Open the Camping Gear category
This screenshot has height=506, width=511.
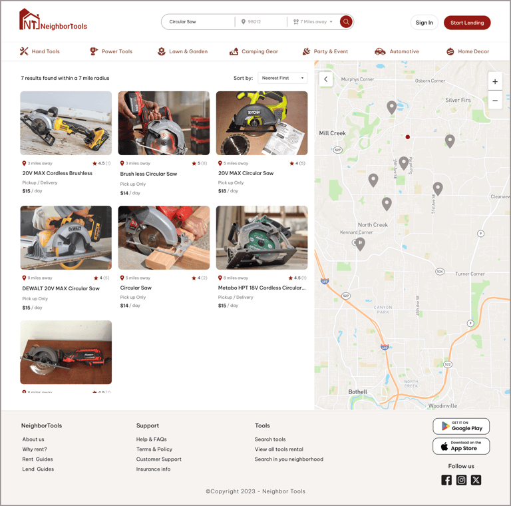(254, 51)
